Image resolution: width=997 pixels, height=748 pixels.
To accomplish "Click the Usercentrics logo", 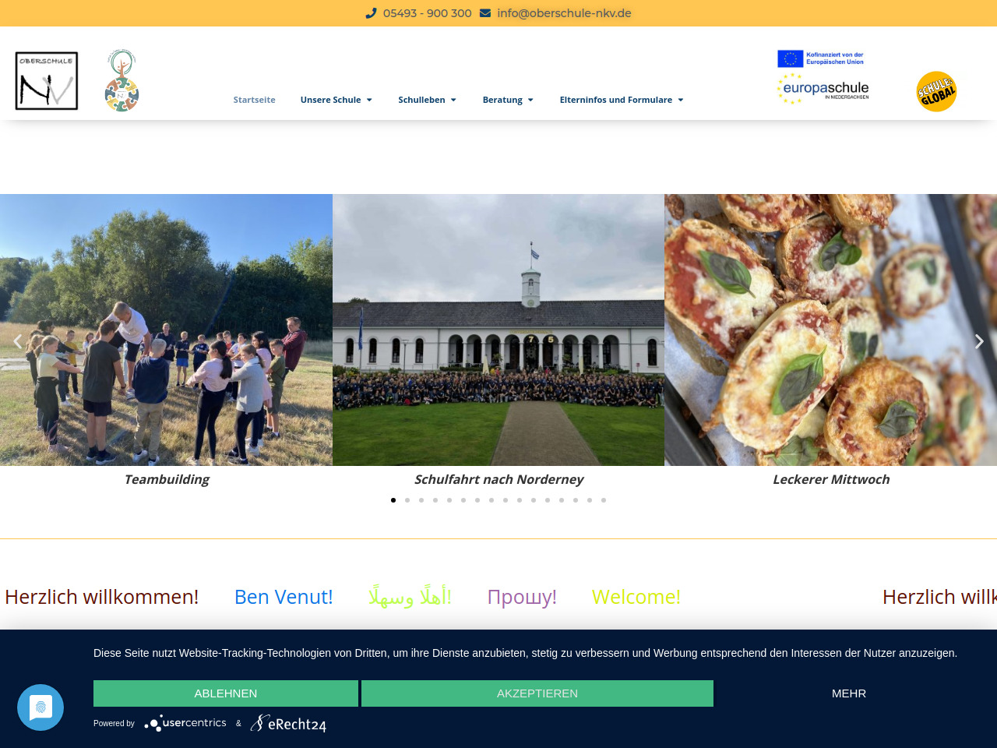I will 185,723.
